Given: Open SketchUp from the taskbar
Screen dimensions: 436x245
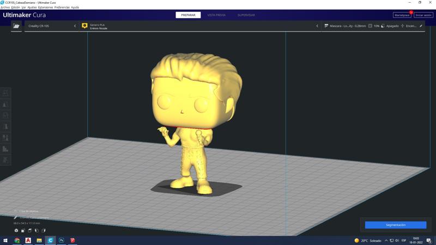Looking at the screenshot, I should pos(72,241).
